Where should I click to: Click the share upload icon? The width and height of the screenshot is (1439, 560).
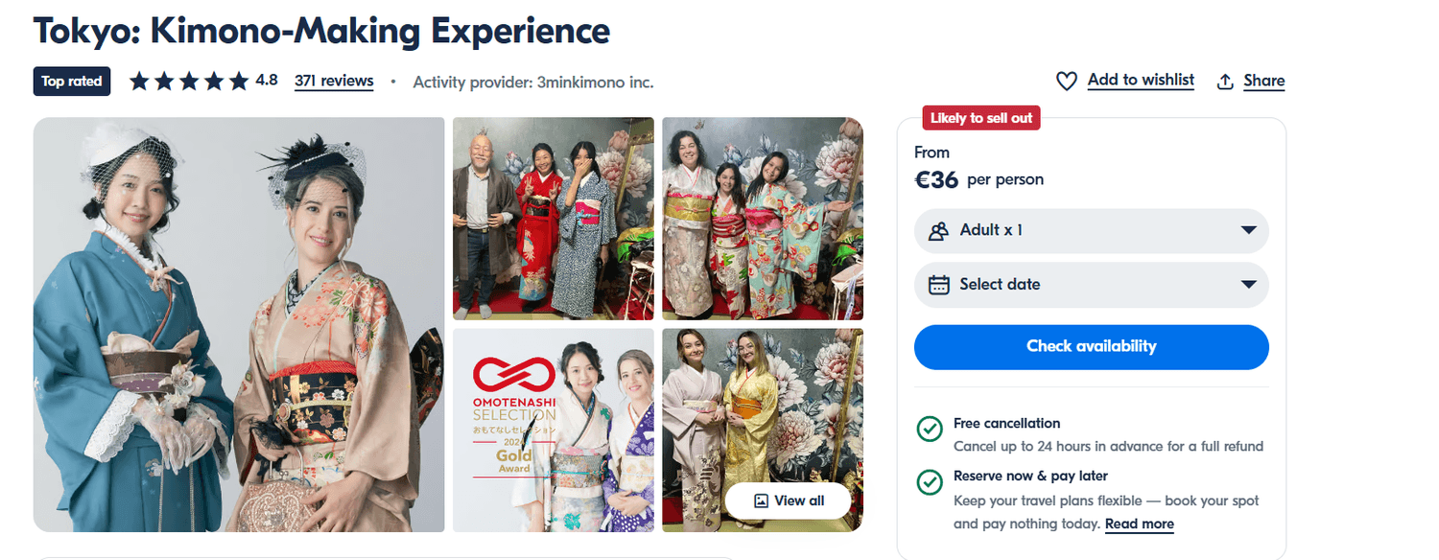(x=1225, y=82)
